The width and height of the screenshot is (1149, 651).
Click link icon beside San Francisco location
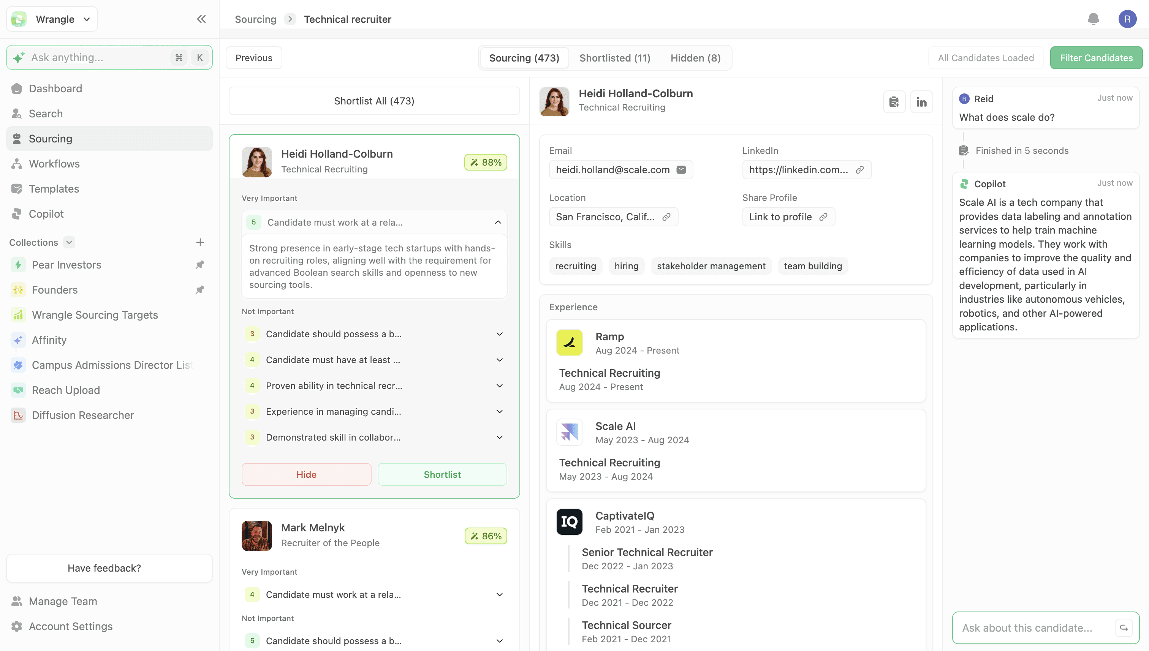[x=666, y=217]
